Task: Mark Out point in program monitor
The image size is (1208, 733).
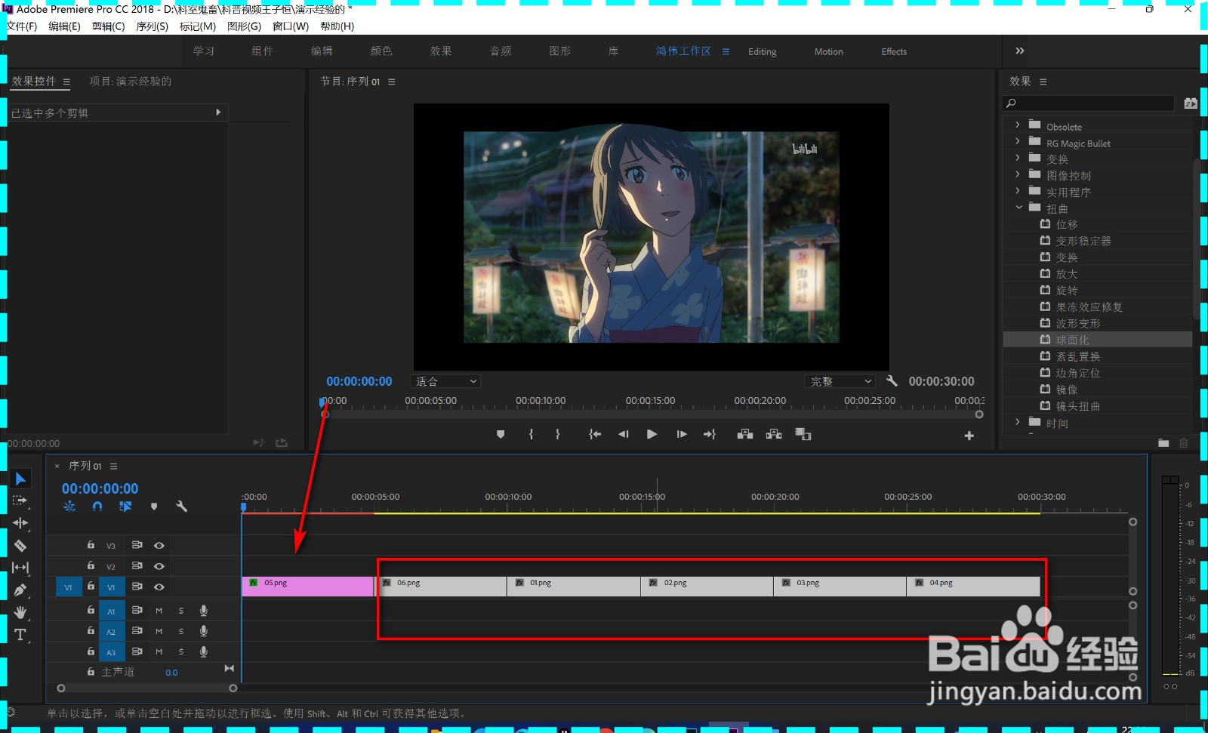Action: click(x=558, y=435)
